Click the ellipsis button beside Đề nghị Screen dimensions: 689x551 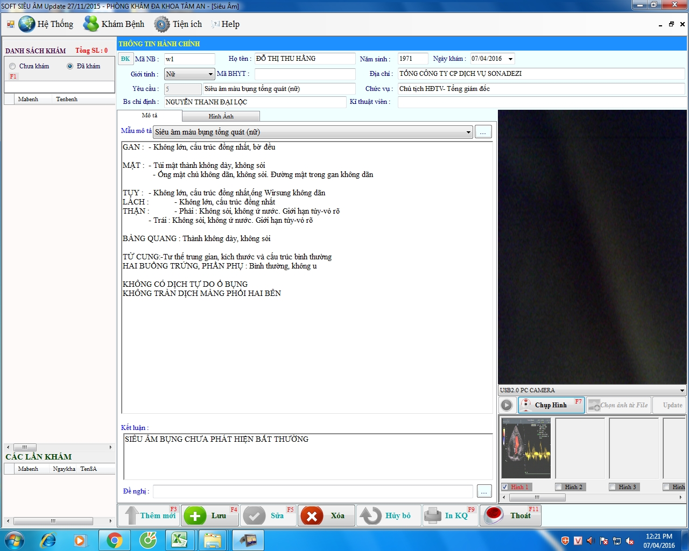[484, 491]
